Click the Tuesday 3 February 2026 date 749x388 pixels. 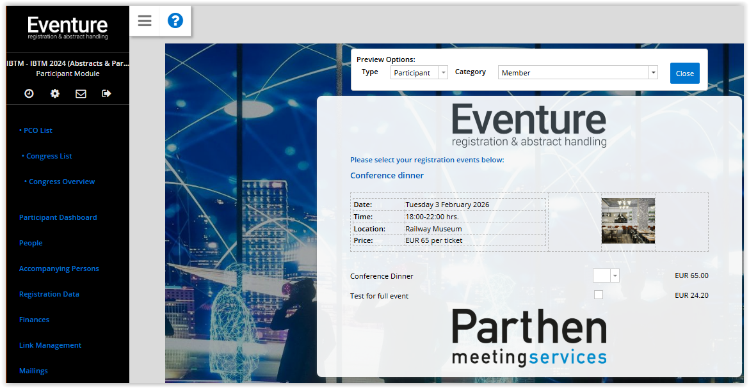447,205
